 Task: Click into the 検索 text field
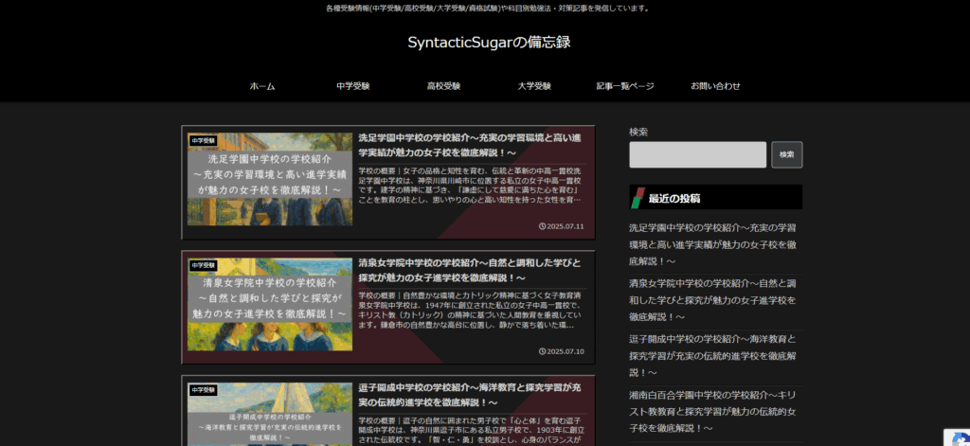[x=697, y=154]
